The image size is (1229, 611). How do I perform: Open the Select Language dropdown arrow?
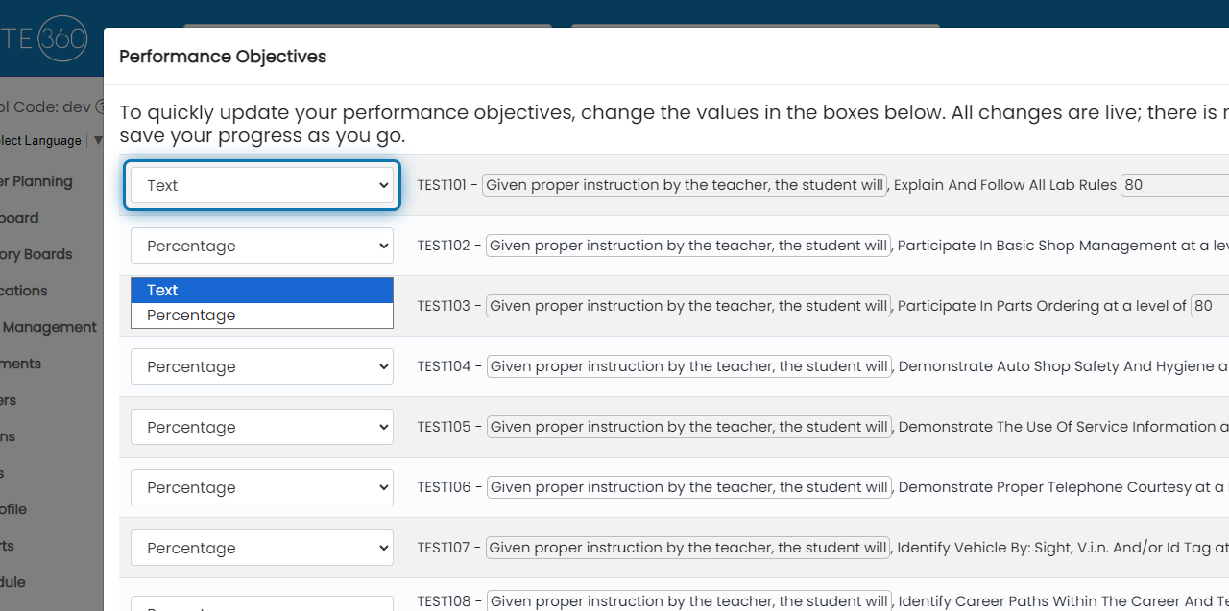point(97,140)
